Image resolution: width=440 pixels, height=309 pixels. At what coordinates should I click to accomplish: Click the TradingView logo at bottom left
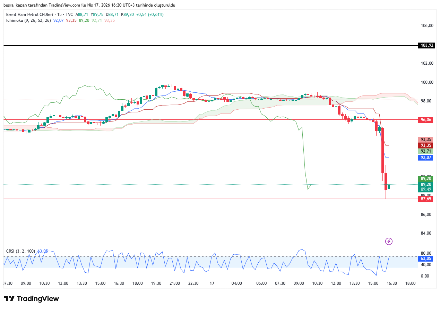(32, 299)
